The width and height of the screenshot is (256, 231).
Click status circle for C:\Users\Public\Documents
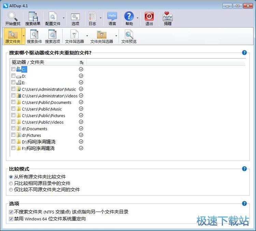[x=81, y=102]
